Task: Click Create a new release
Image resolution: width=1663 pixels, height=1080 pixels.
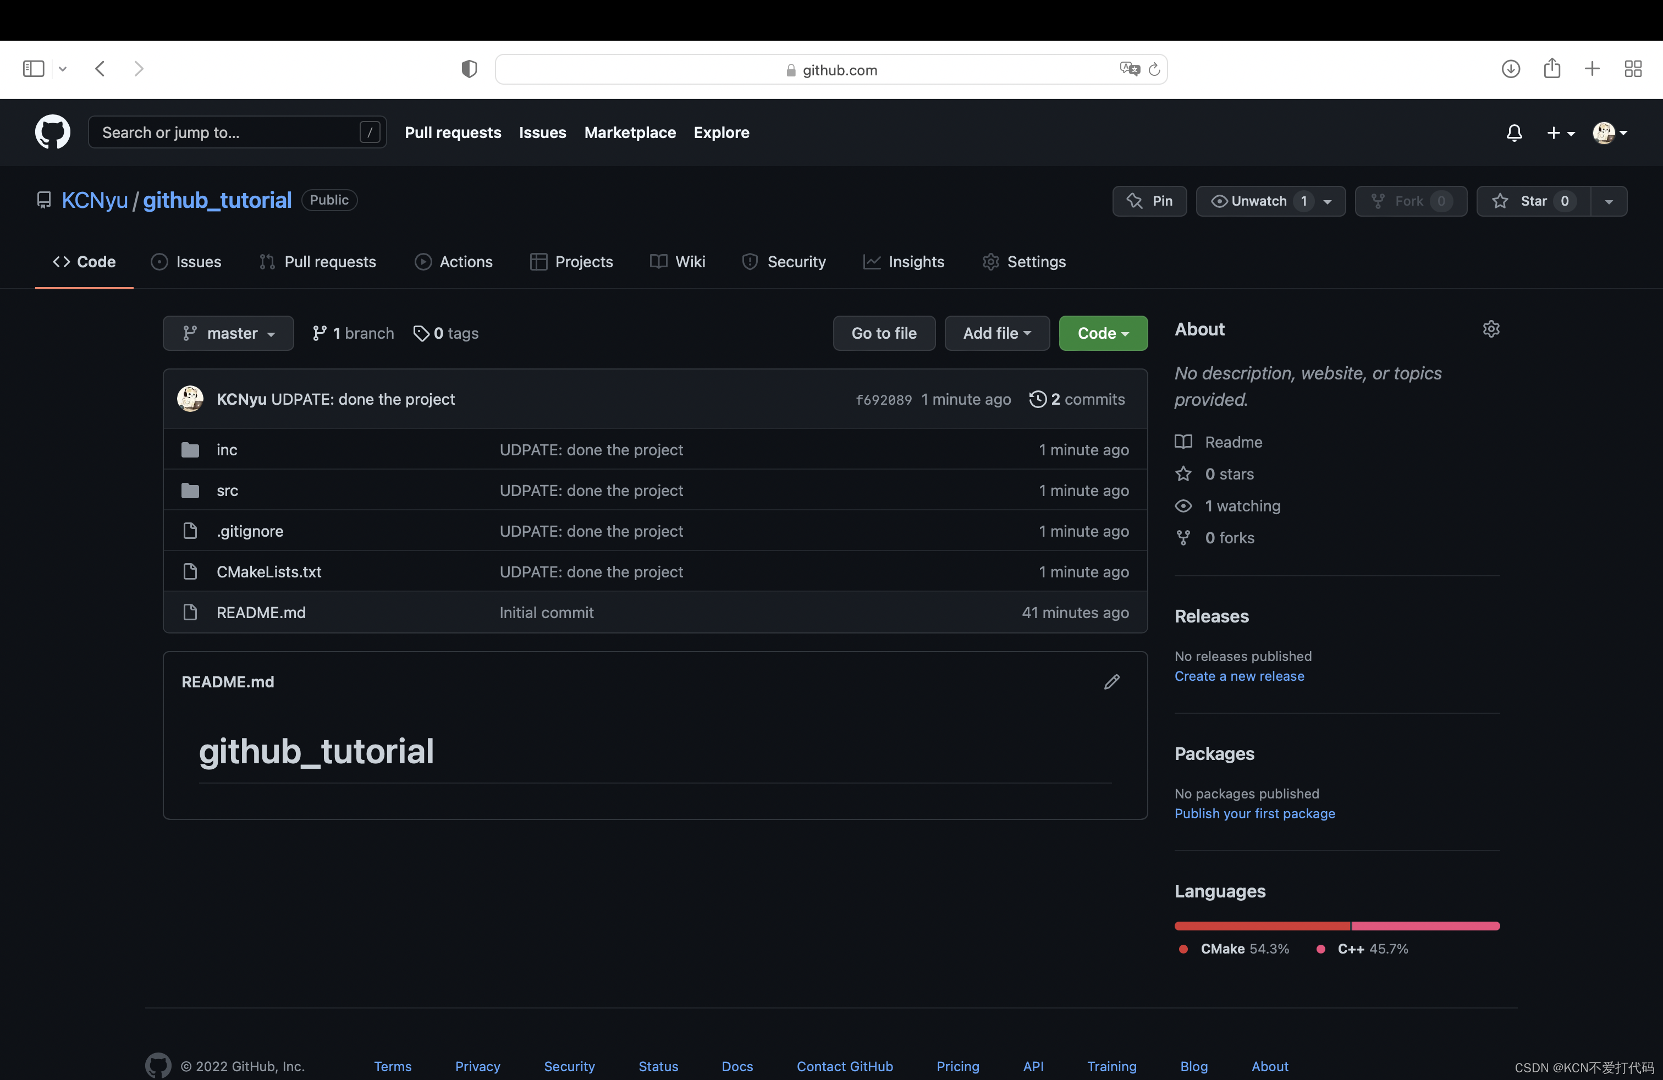Action: coord(1239,676)
